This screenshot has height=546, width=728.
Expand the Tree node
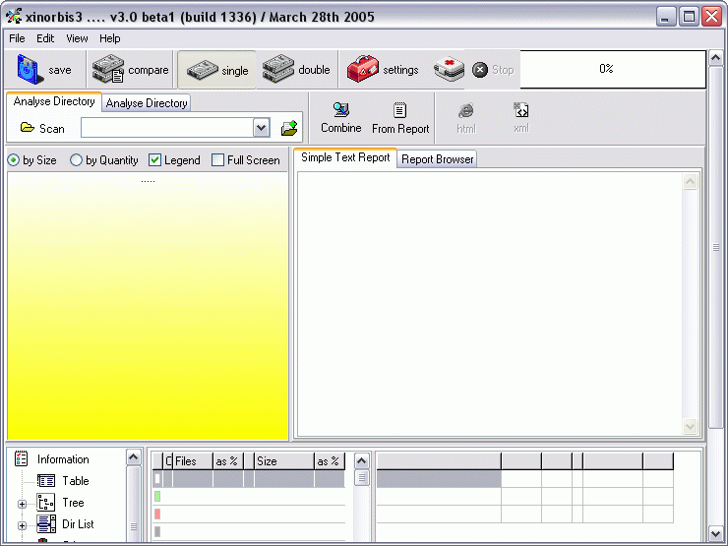point(22,505)
